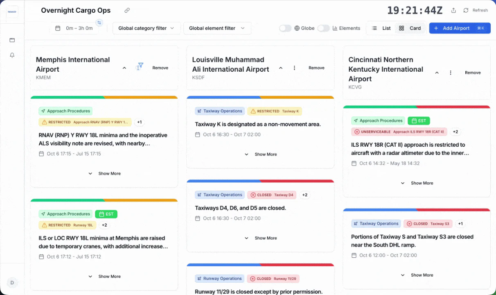This screenshot has width=496, height=295.
Task: Toggle the Globe view switch
Action: coord(285,28)
